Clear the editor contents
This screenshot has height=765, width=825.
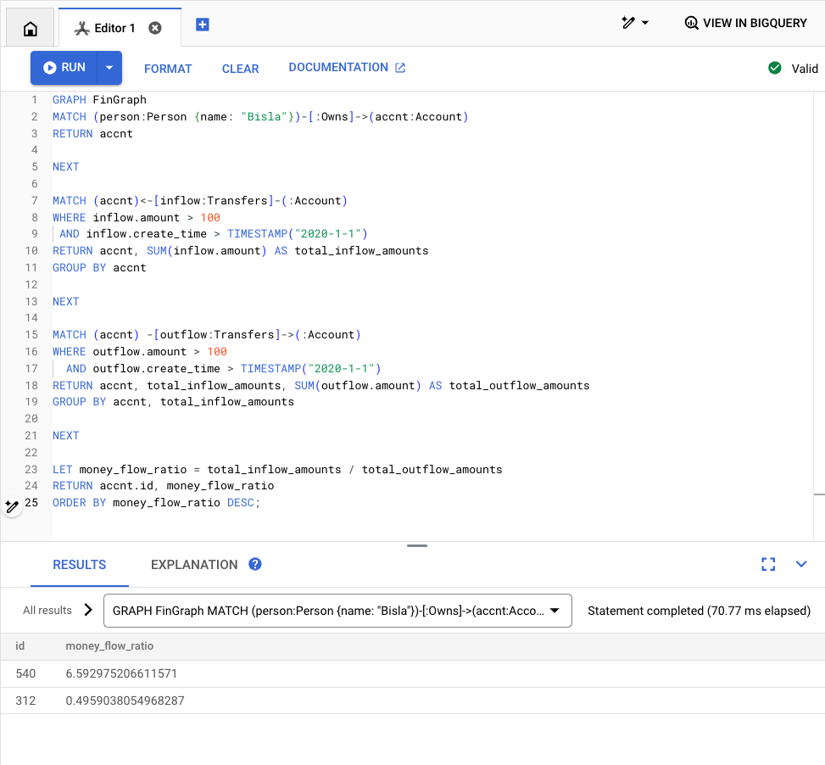point(240,69)
